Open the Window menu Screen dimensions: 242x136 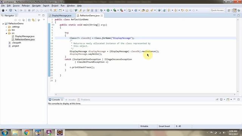pos(71,6)
